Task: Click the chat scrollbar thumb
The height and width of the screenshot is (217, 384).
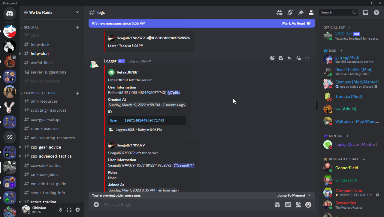Action: click(316, 106)
